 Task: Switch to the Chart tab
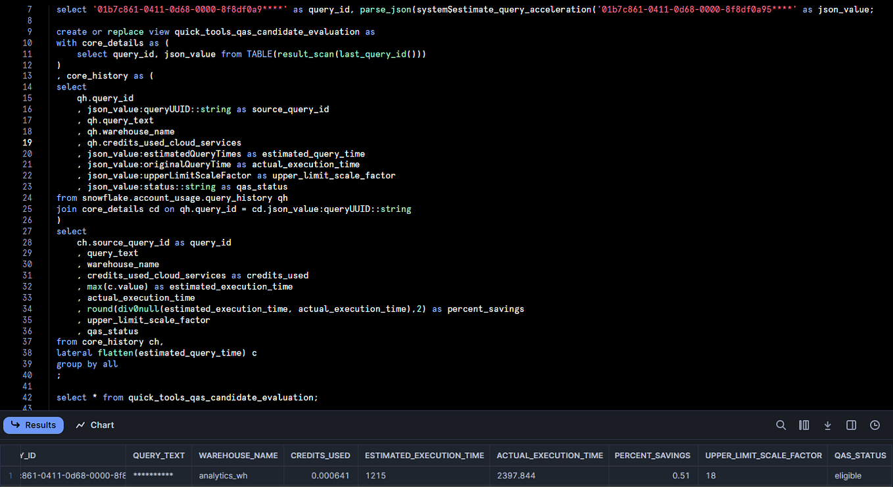95,425
